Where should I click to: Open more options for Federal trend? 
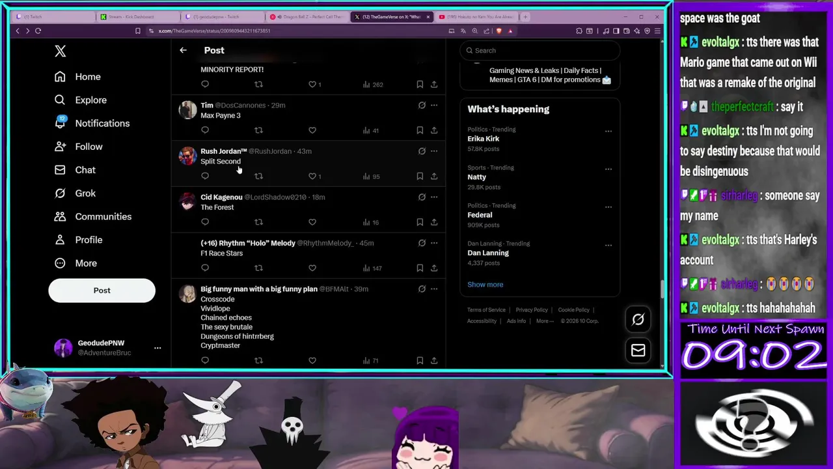[x=608, y=207]
